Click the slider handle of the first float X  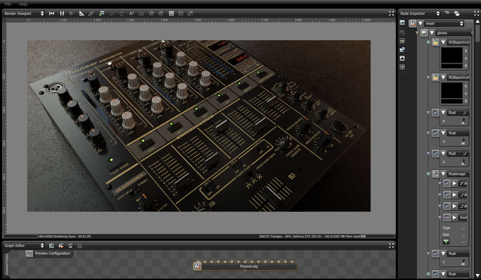(463, 122)
